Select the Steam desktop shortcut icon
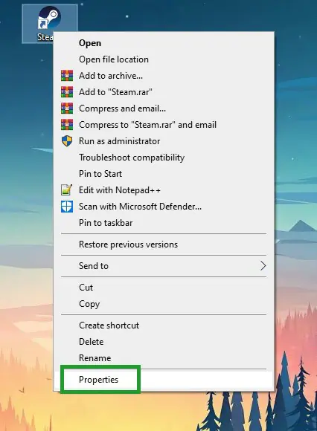This screenshot has width=317, height=431. coord(50,18)
